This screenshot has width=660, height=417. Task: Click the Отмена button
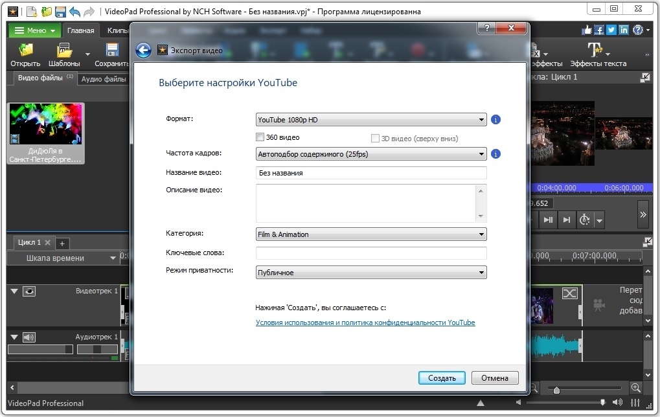pyautogui.click(x=495, y=378)
